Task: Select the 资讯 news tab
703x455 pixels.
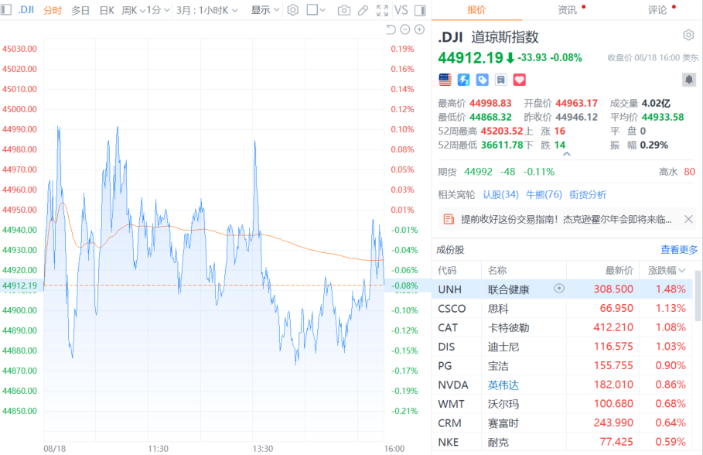Action: pyautogui.click(x=567, y=10)
